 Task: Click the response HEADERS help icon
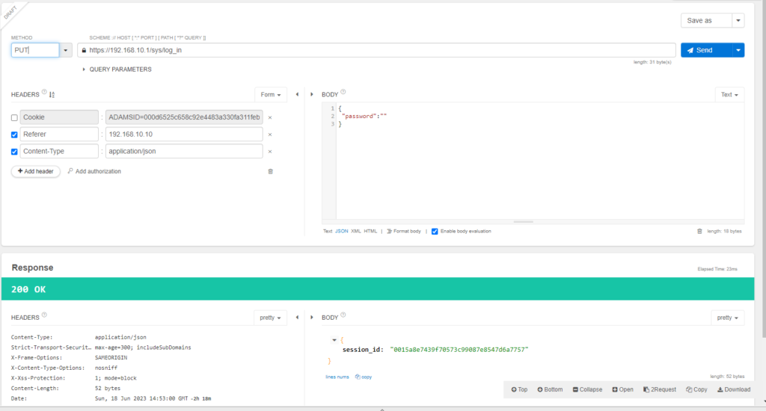(44, 315)
